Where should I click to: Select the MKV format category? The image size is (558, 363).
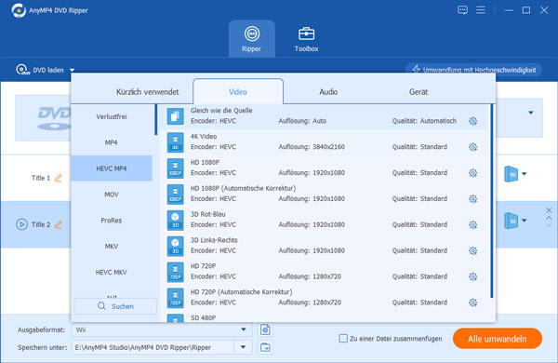(112, 246)
